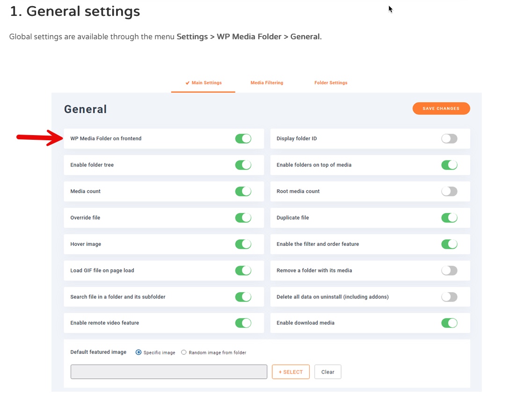The height and width of the screenshot is (410, 523).
Task: Select Random image from folder radio option
Action: click(184, 352)
